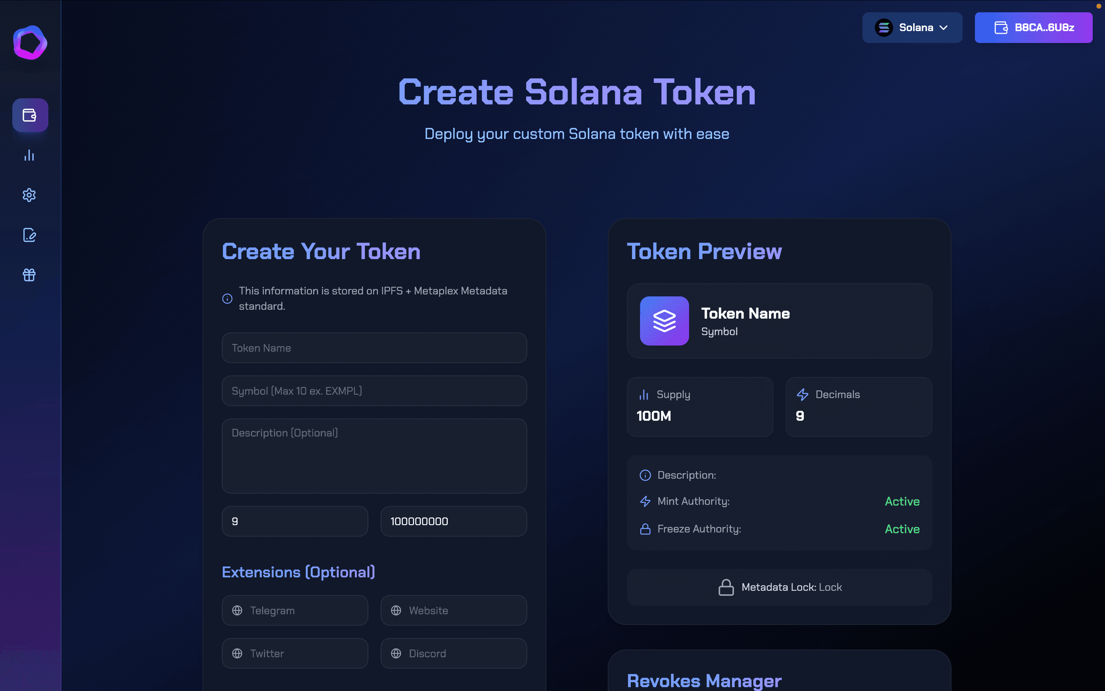Click the Token Preview heading
Image resolution: width=1105 pixels, height=691 pixels.
704,251
